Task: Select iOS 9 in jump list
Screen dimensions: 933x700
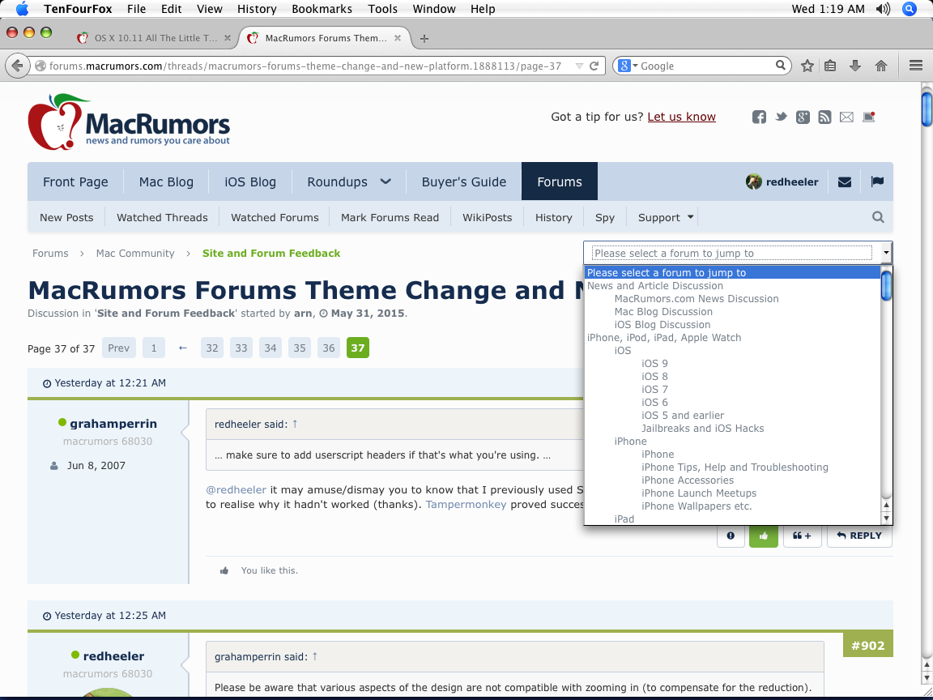Action: (654, 364)
